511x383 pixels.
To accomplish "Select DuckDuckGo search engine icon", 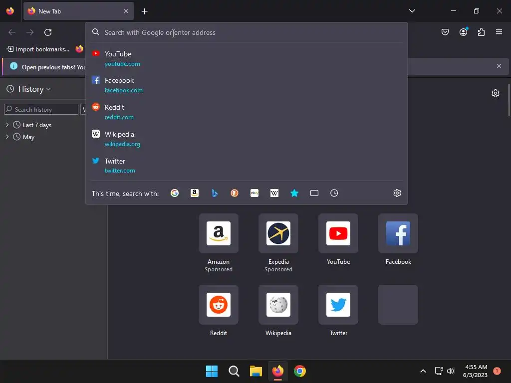I will tap(235, 193).
